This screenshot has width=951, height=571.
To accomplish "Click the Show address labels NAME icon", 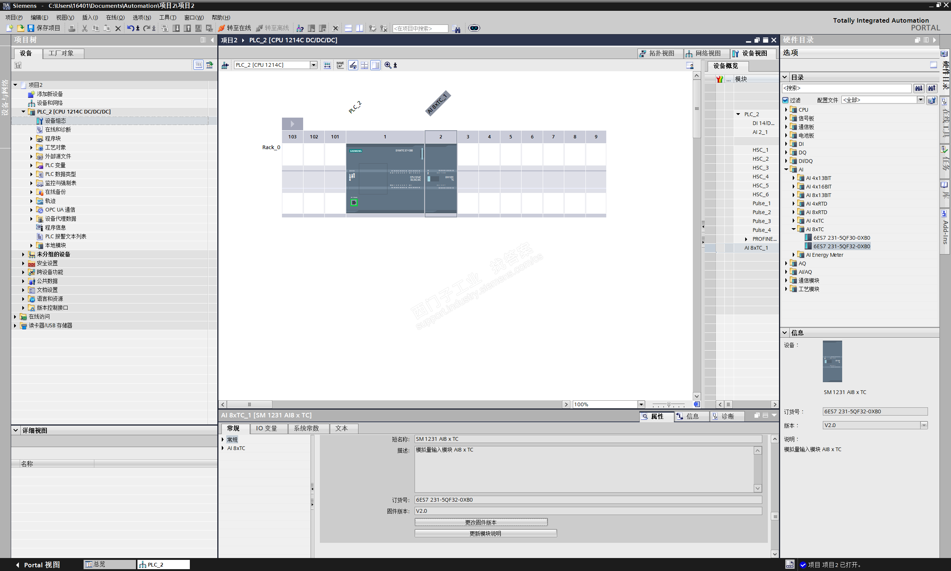I will click(340, 65).
